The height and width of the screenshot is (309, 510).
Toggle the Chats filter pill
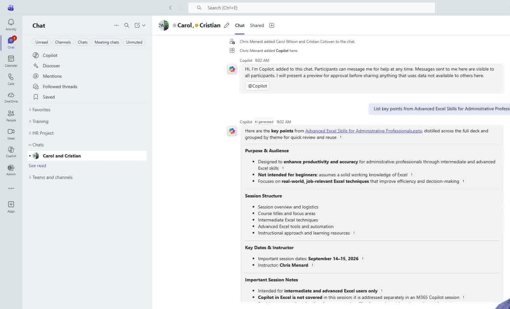pyautogui.click(x=83, y=42)
